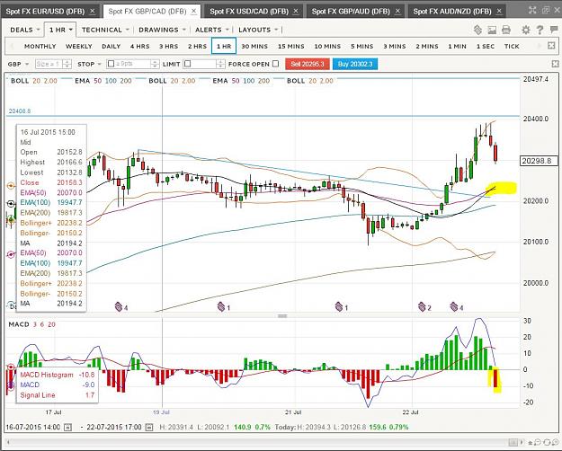
Task: Tick the Force Open checkbox
Action: point(275,64)
